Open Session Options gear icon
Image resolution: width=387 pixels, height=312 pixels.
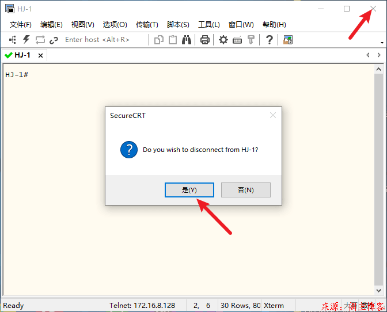point(223,40)
